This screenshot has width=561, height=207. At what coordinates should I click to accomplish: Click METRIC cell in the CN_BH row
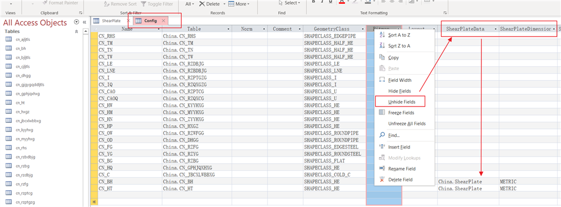(x=528, y=182)
